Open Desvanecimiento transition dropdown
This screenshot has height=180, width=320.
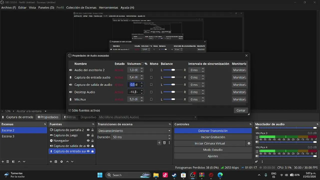(x=134, y=131)
